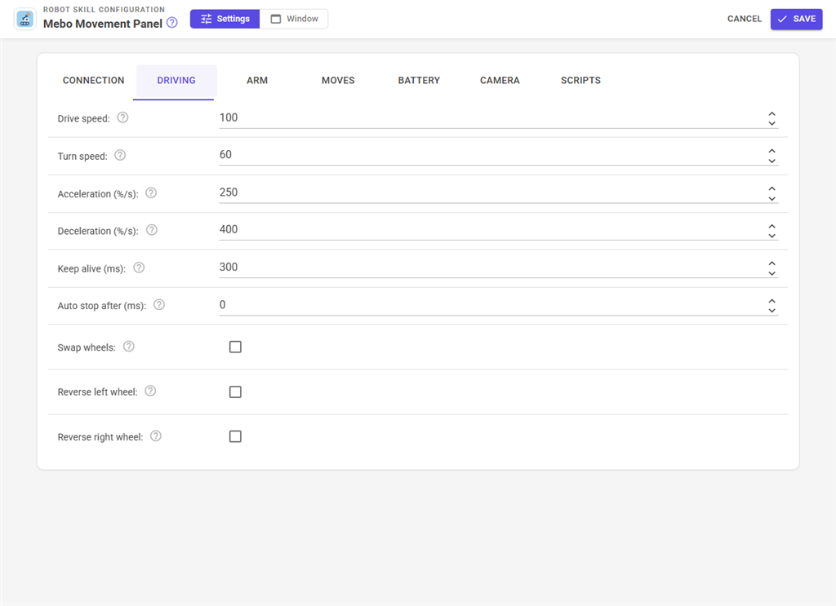Check the Reverse right wheel box
Viewport: 836px width, 606px height.
point(235,436)
